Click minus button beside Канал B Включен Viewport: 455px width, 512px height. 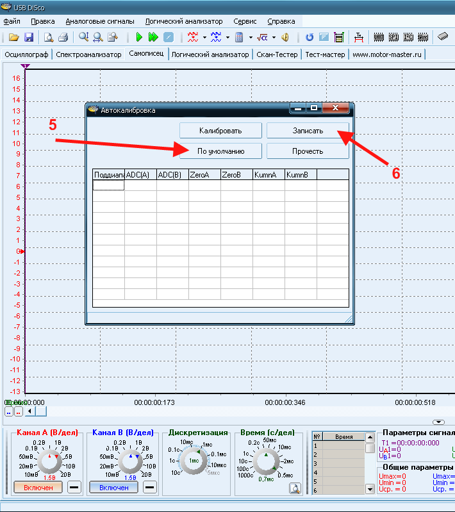149,487
